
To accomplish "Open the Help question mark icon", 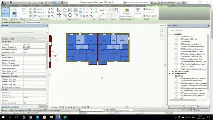I will (x=183, y=2).
